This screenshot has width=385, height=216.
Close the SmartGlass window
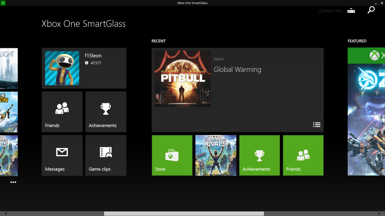click(x=382, y=3)
